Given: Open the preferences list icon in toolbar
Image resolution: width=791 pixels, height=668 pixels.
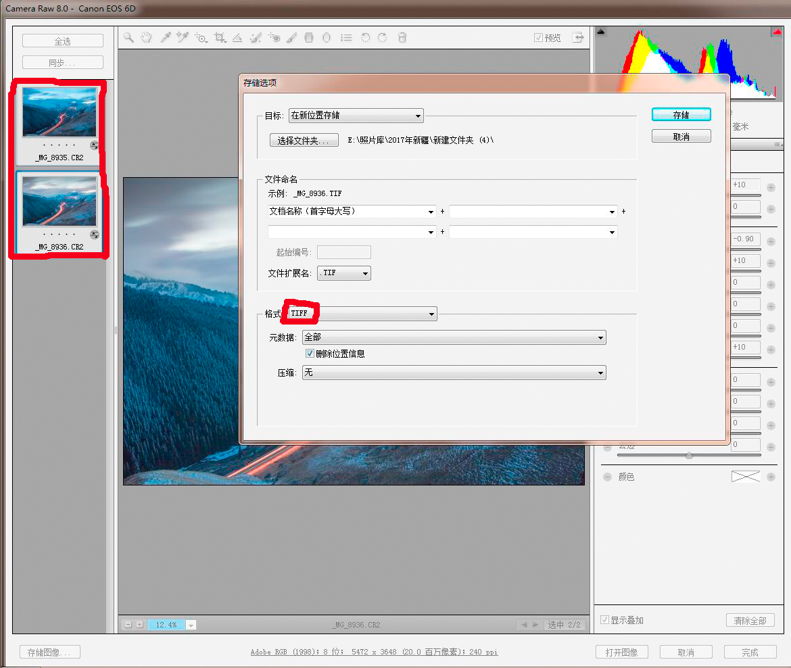Looking at the screenshot, I should [346, 37].
